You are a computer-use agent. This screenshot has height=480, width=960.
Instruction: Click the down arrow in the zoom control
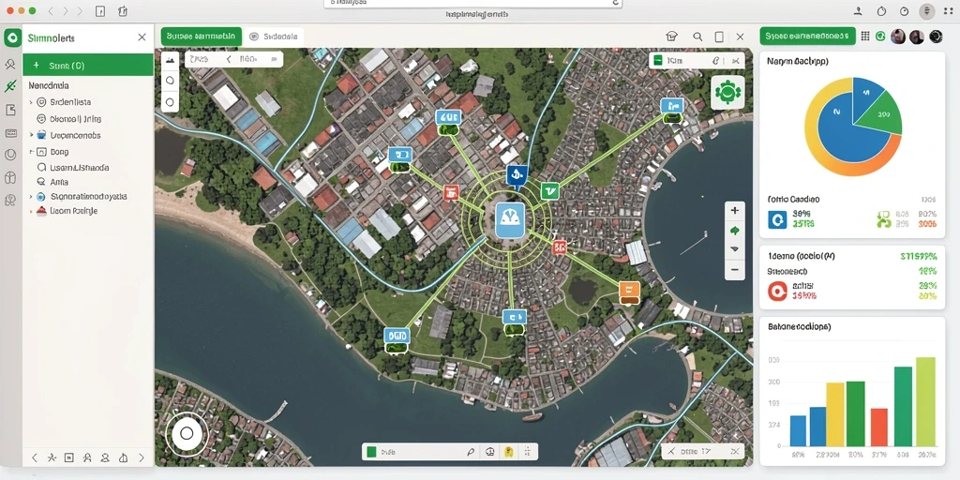(735, 249)
